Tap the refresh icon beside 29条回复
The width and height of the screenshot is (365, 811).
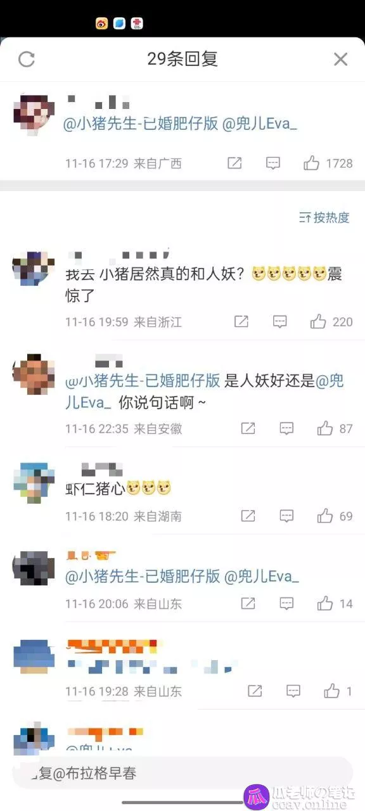tap(27, 60)
